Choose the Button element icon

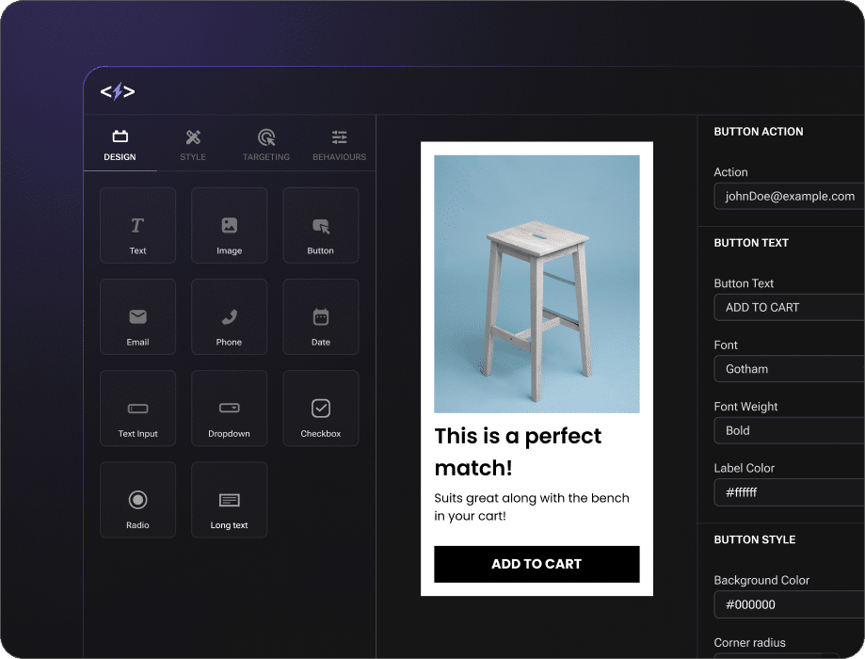[321, 226]
